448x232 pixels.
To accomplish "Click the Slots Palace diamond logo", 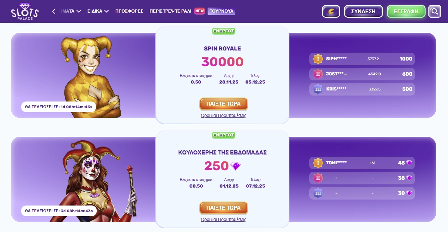I will coord(25,11).
